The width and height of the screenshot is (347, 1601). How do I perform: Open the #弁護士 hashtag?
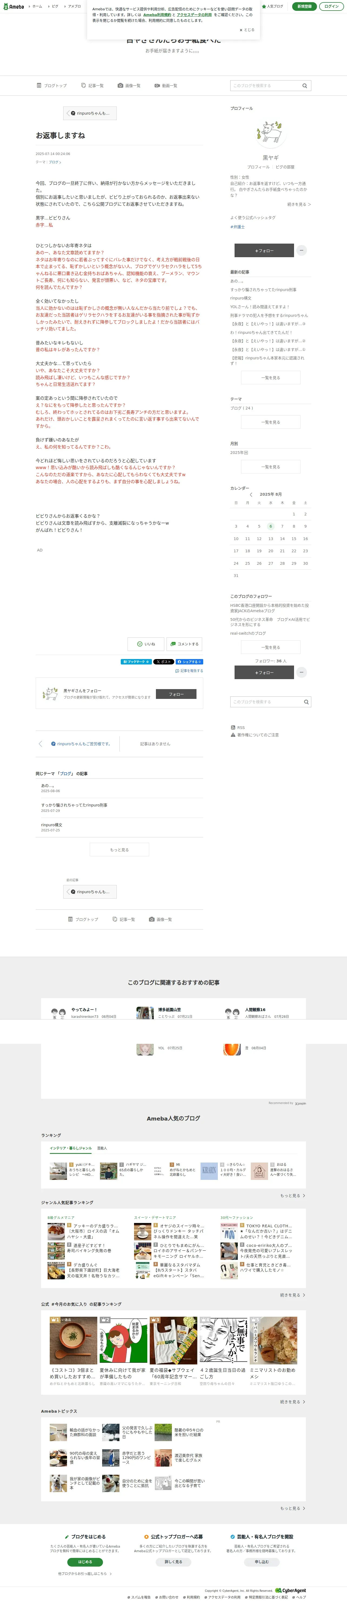coord(238,227)
